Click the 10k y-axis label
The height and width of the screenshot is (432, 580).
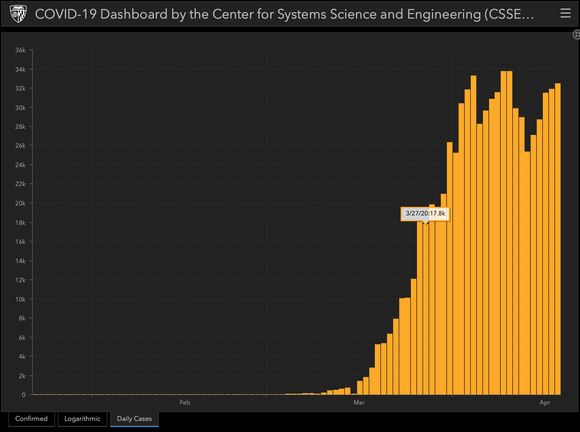point(20,299)
